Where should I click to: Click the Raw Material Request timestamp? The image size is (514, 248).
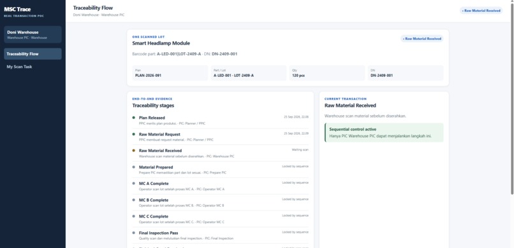tap(296, 134)
